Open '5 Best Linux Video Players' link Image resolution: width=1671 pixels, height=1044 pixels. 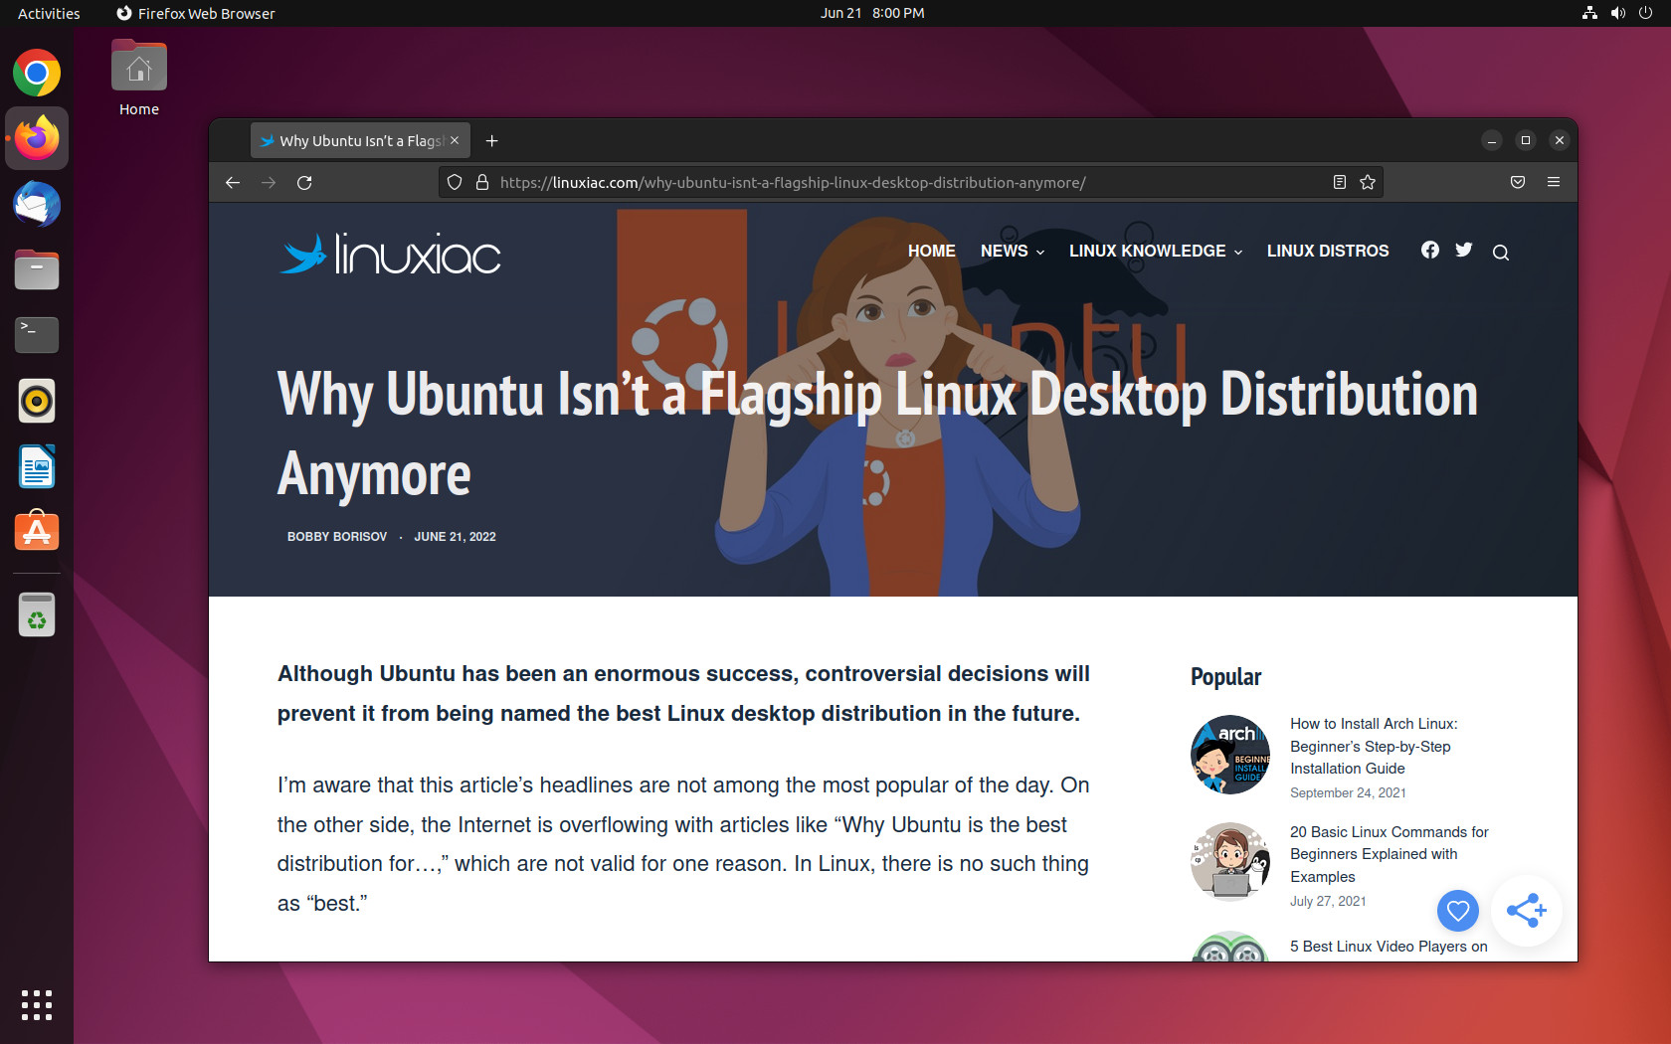point(1389,947)
